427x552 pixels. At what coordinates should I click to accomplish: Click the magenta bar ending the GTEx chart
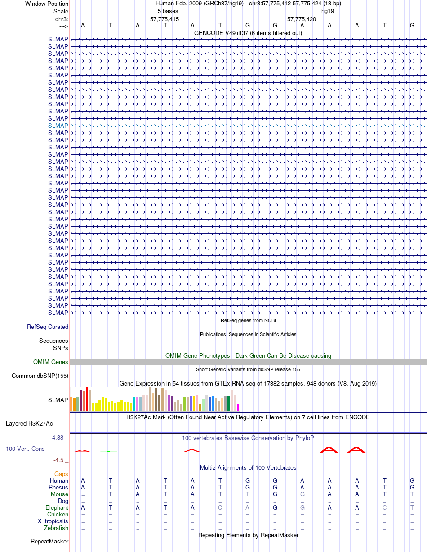click(x=238, y=408)
